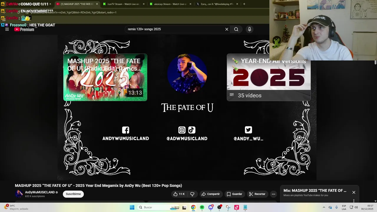This screenshot has width=377, height=212.
Task: Open Discord from the taskbar
Action: [211, 207]
